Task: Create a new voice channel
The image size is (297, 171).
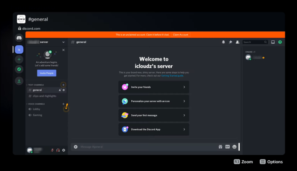Action: click(63, 104)
